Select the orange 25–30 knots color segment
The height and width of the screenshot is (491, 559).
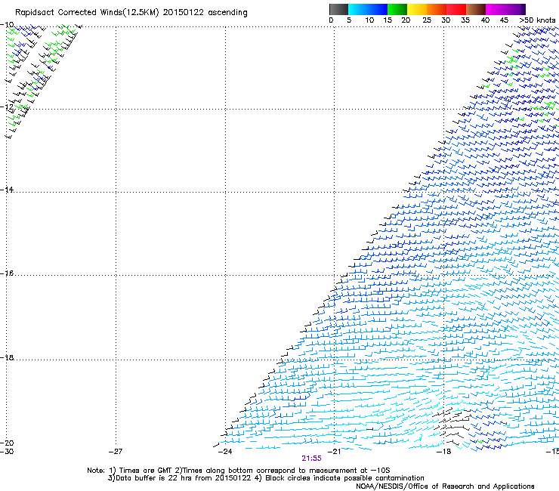point(436,9)
